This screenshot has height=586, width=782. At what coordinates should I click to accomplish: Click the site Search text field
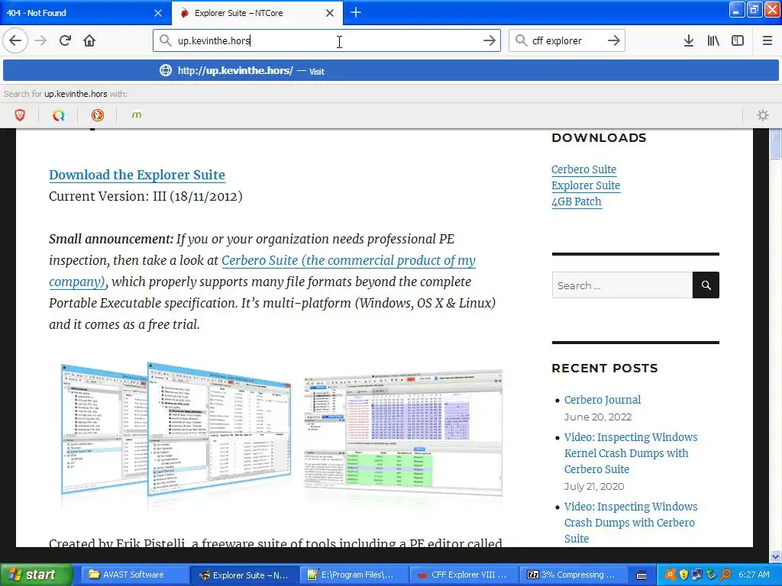[x=622, y=285]
